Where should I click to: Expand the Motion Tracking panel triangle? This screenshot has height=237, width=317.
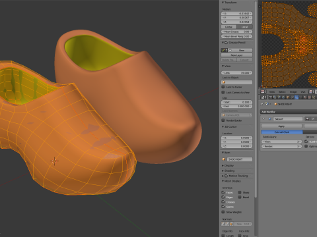(223, 176)
